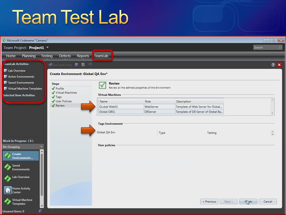286x215 pixels.
Task: Click the Virtual Machine Templates sidebar icon
Action: [5, 88]
